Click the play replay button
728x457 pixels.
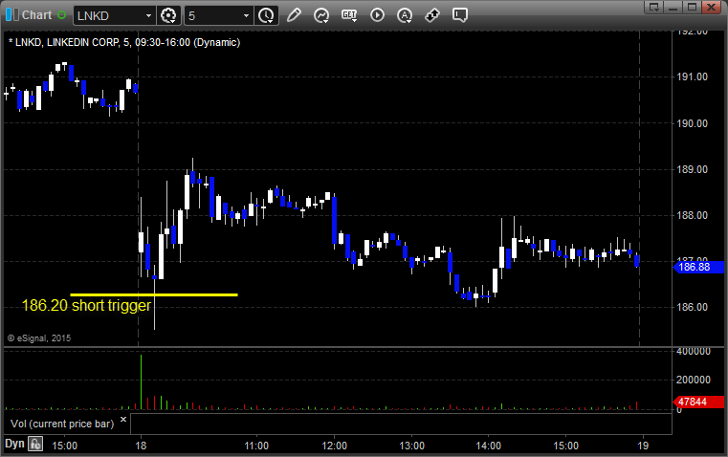point(377,15)
